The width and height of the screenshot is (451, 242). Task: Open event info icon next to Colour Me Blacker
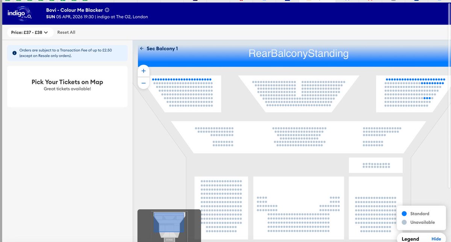pos(107,10)
